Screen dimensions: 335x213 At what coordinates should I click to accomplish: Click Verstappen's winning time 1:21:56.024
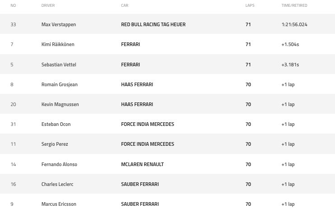pos(294,24)
